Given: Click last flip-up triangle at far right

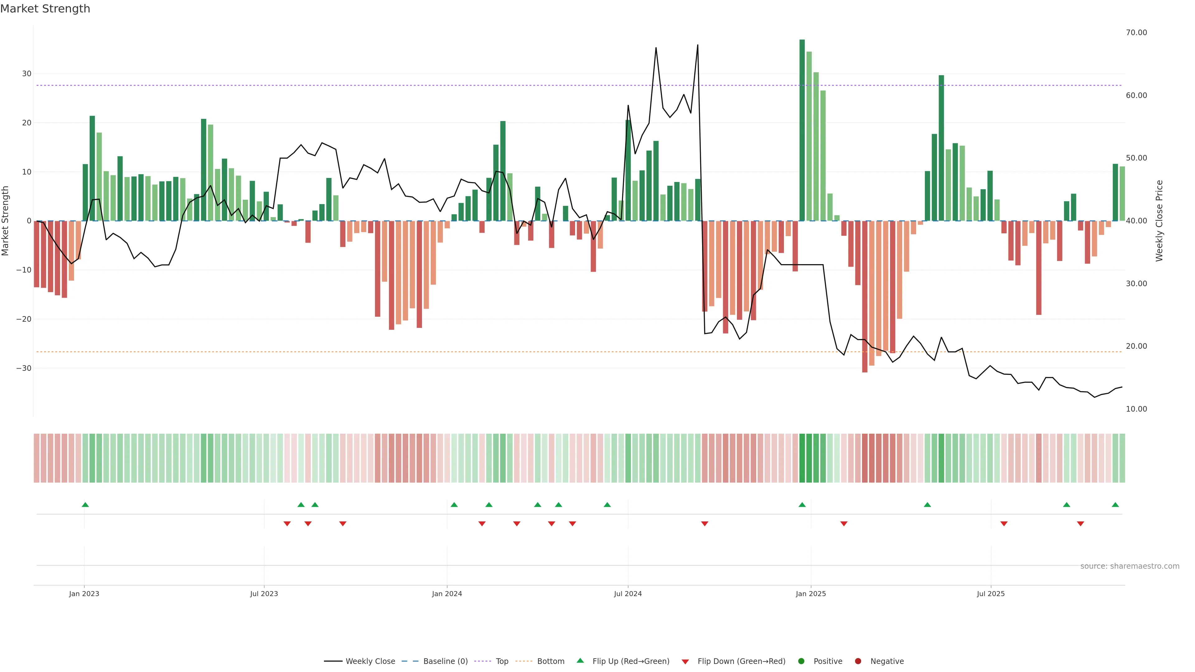Looking at the screenshot, I should pyautogui.click(x=1115, y=505).
